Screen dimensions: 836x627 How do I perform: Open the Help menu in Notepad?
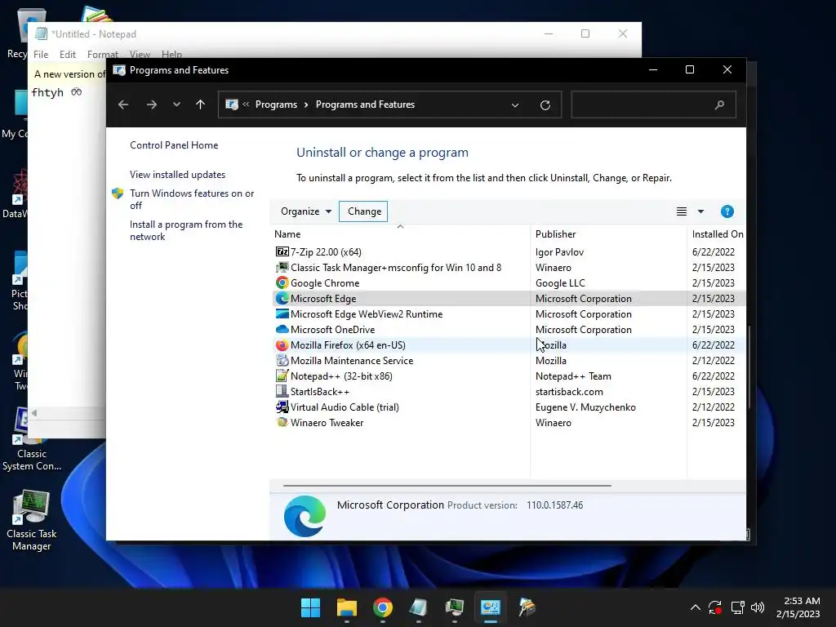171,55
